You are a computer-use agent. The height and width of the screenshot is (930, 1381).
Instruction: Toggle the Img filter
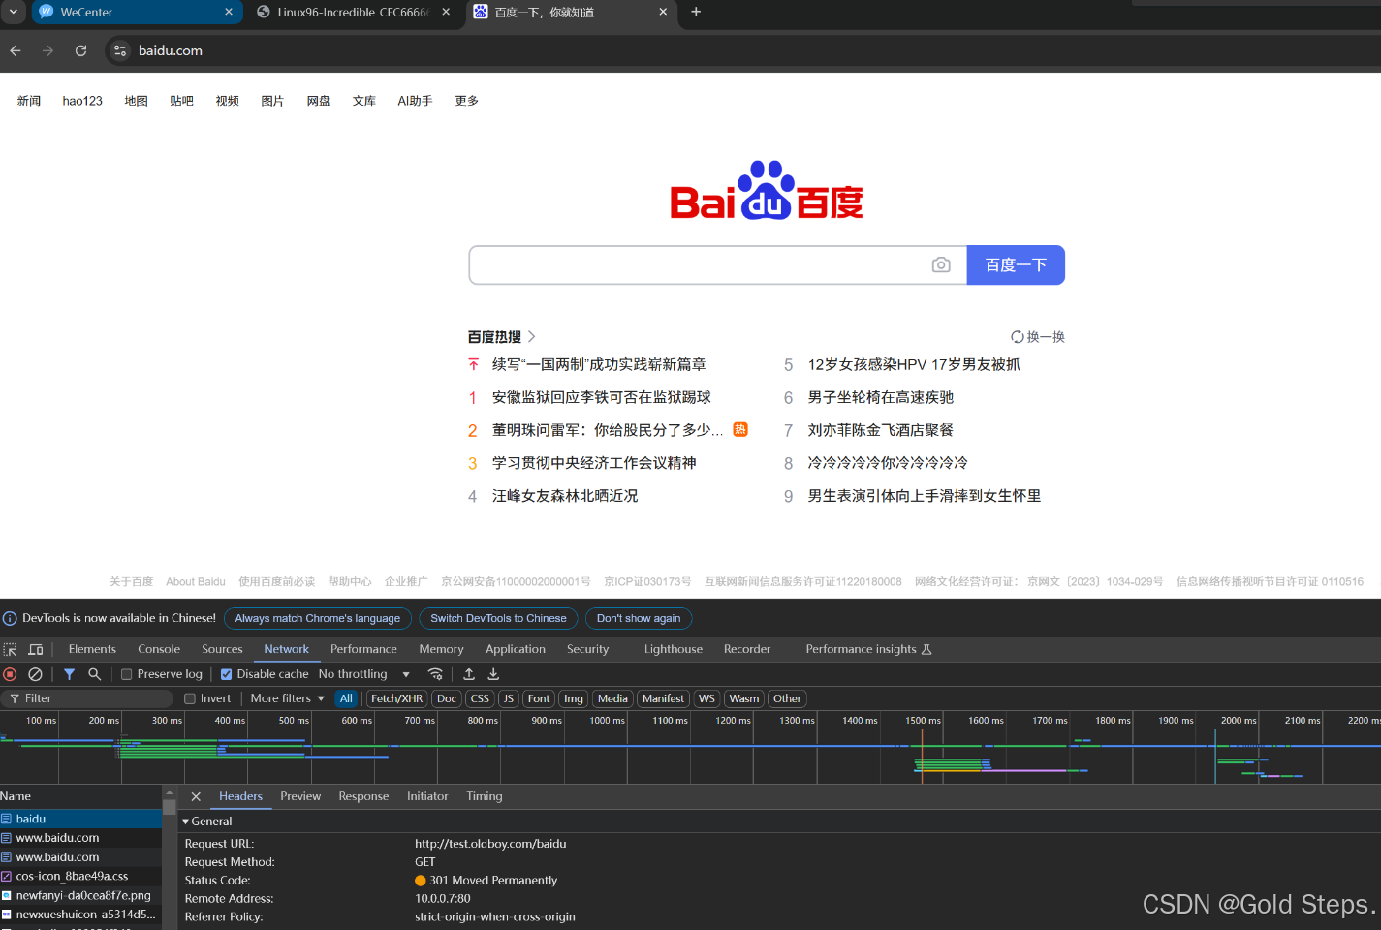point(574,698)
